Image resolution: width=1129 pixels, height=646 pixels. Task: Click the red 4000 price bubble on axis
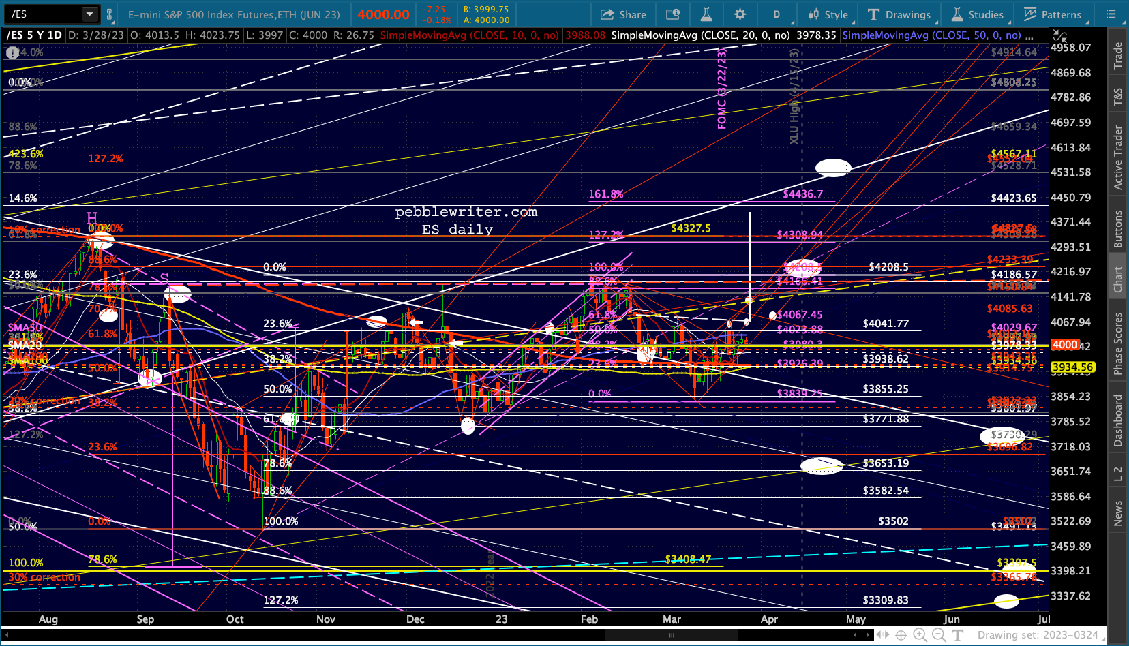click(1065, 345)
